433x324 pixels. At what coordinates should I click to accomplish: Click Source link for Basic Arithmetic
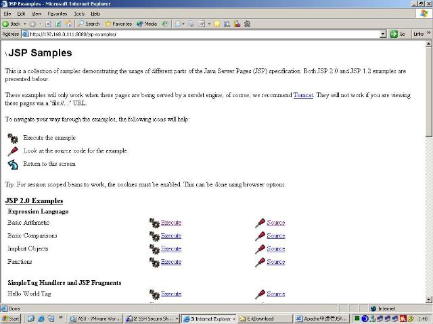point(275,223)
